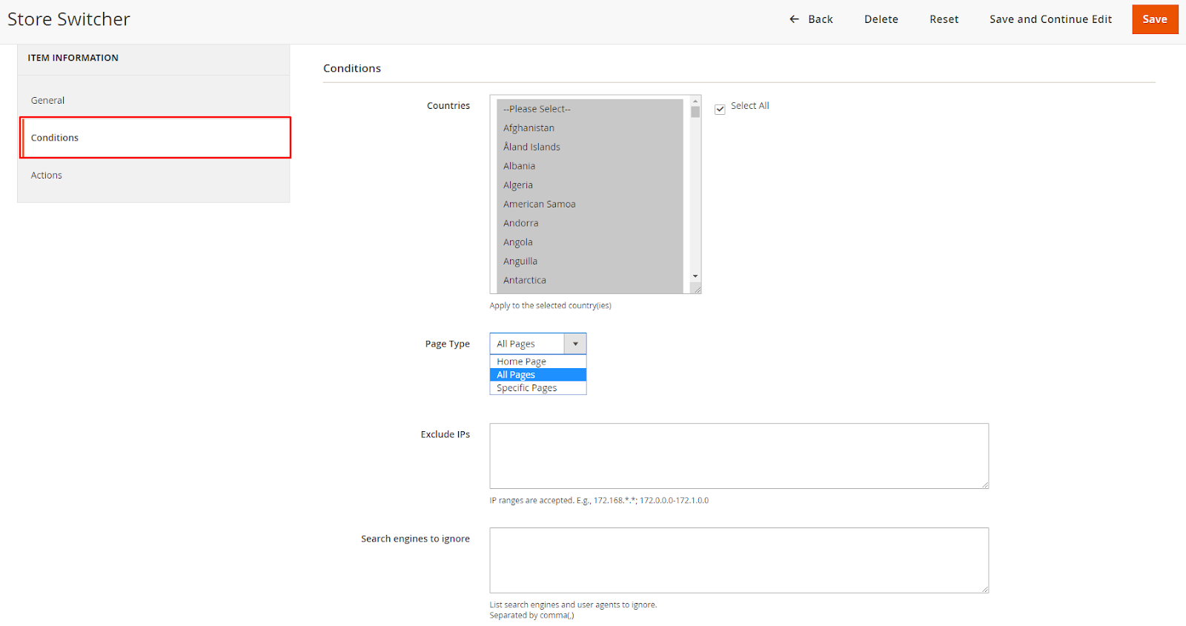The image size is (1186, 626).
Task: Select the Conditions tab
Action: tap(55, 138)
